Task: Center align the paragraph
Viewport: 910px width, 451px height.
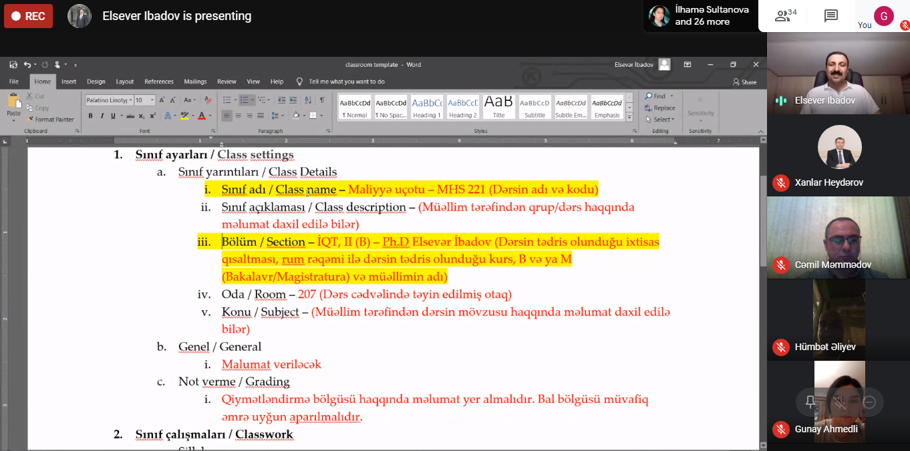Action: (238, 116)
